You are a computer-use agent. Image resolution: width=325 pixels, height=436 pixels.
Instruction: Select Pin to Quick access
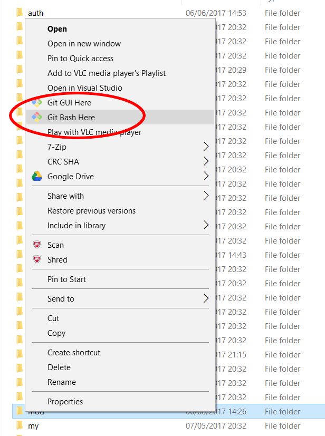120,59
